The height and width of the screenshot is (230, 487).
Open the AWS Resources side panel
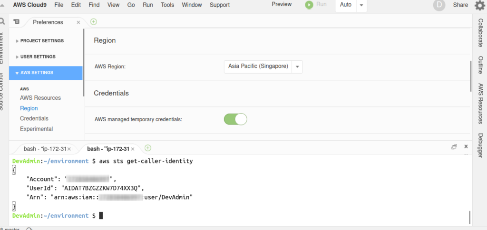click(480, 104)
